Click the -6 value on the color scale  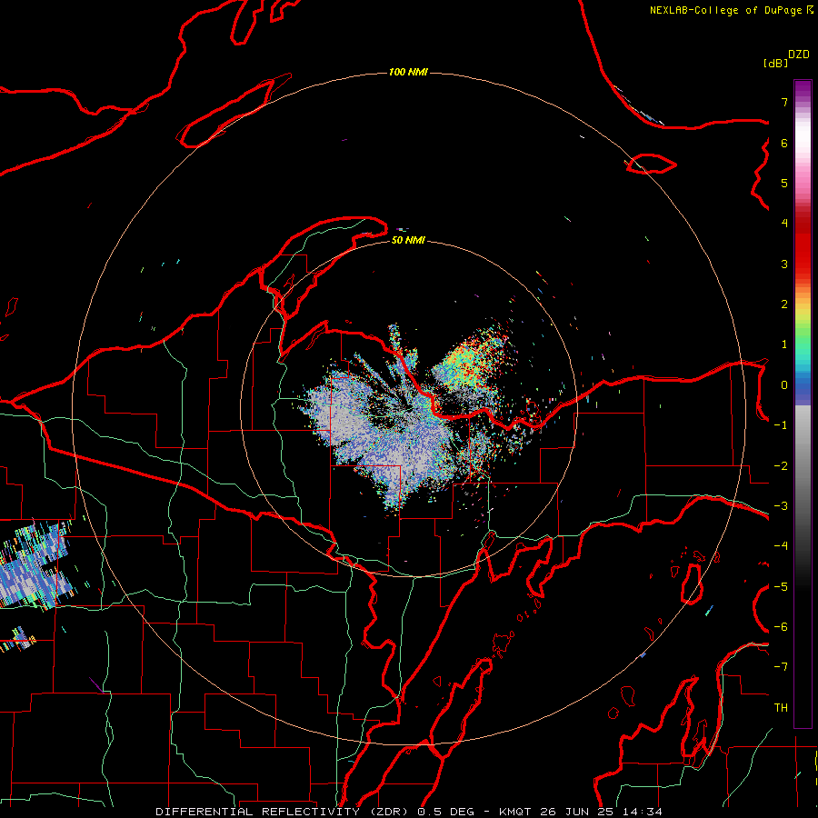coord(781,627)
